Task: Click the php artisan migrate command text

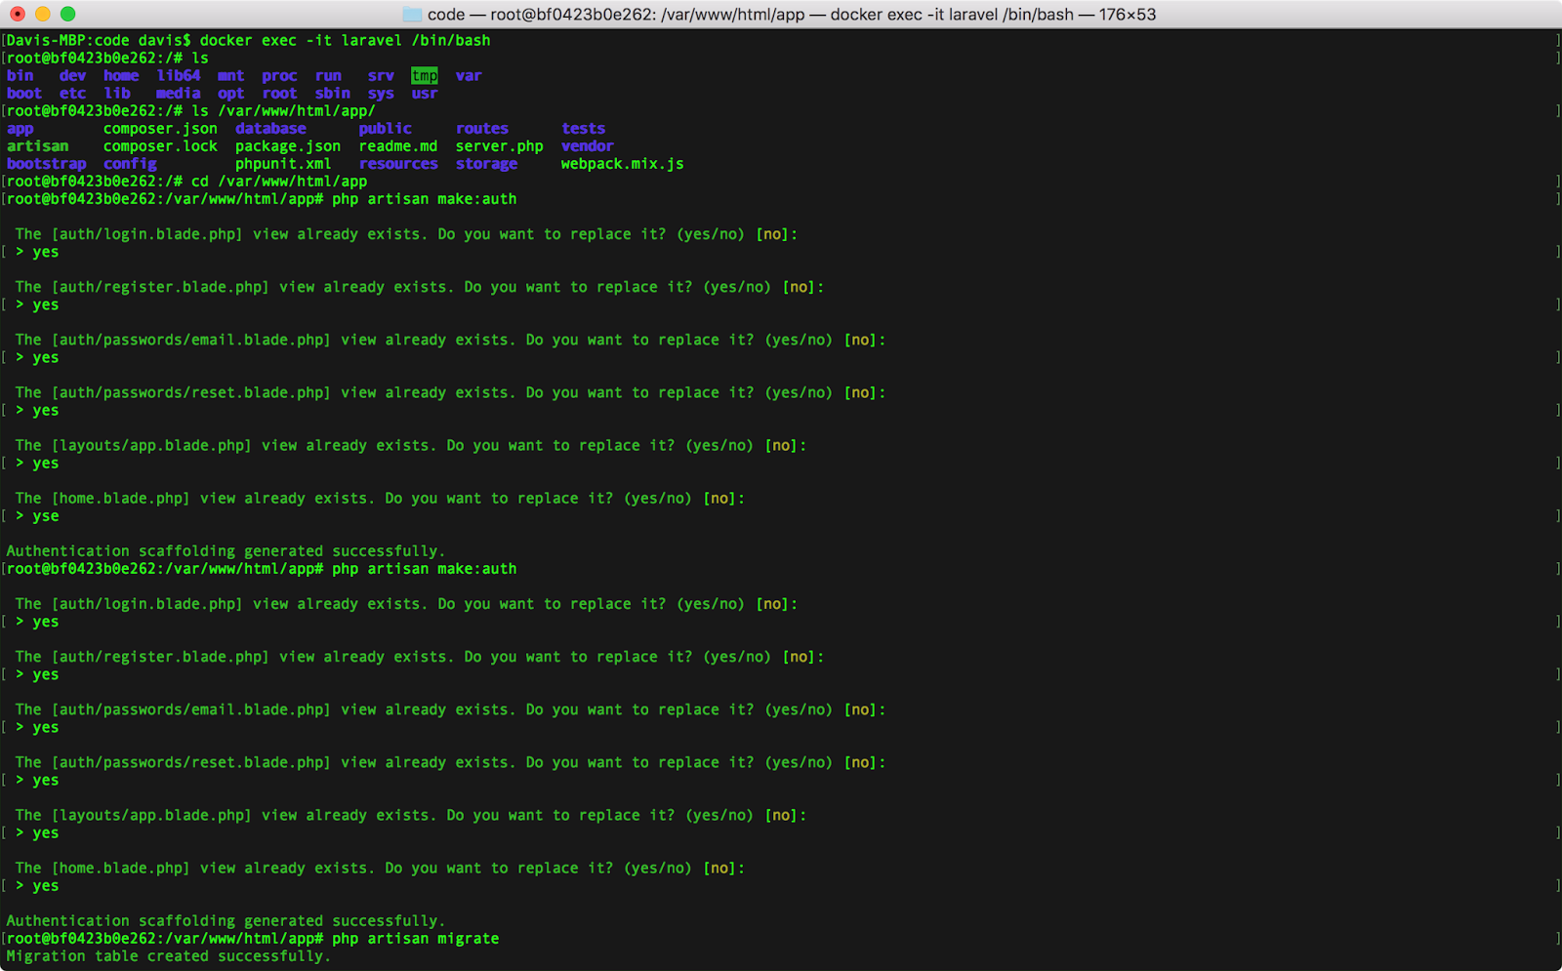Action: (415, 938)
